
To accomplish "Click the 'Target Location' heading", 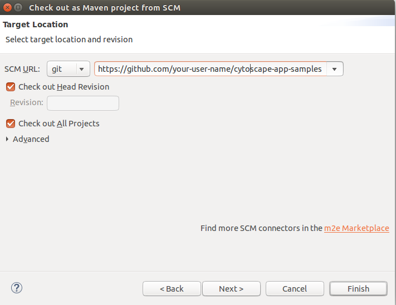I will (x=36, y=24).
